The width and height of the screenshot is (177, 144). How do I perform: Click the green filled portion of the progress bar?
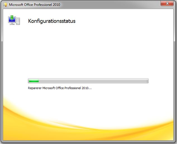click(x=34, y=81)
